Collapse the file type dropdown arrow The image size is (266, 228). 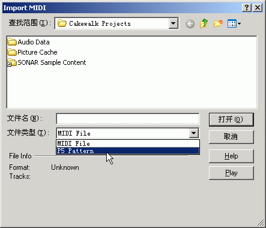pos(193,133)
